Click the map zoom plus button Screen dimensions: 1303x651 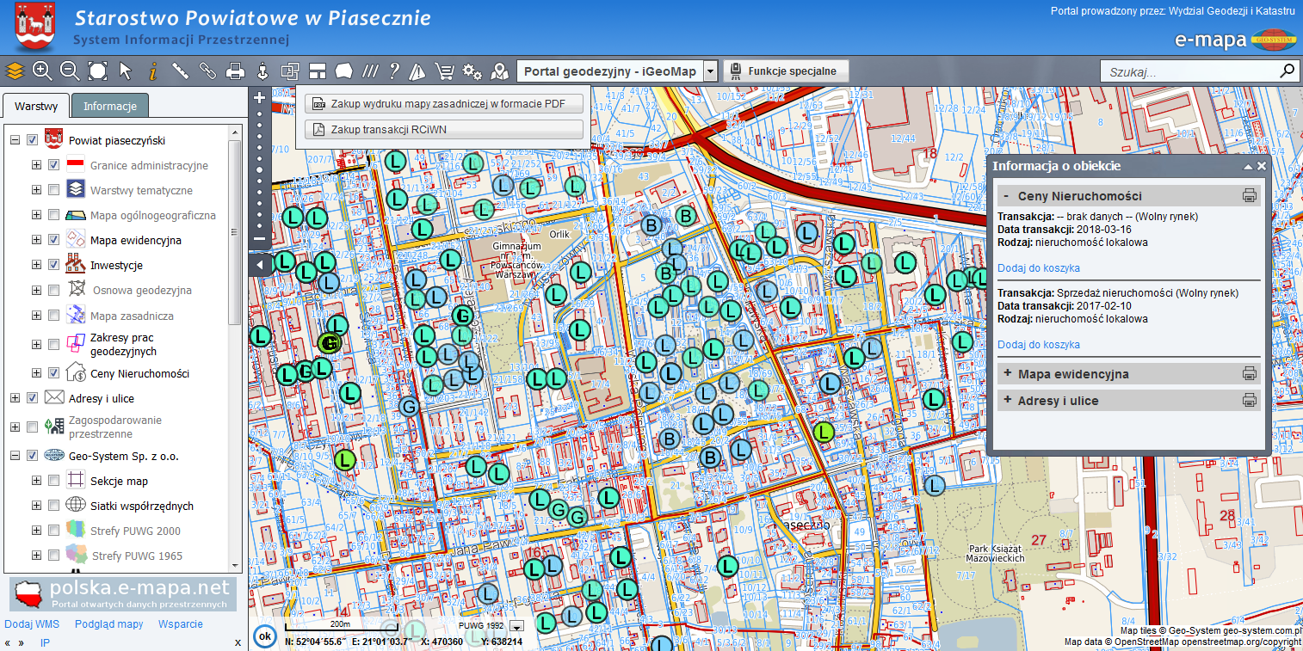click(x=259, y=98)
